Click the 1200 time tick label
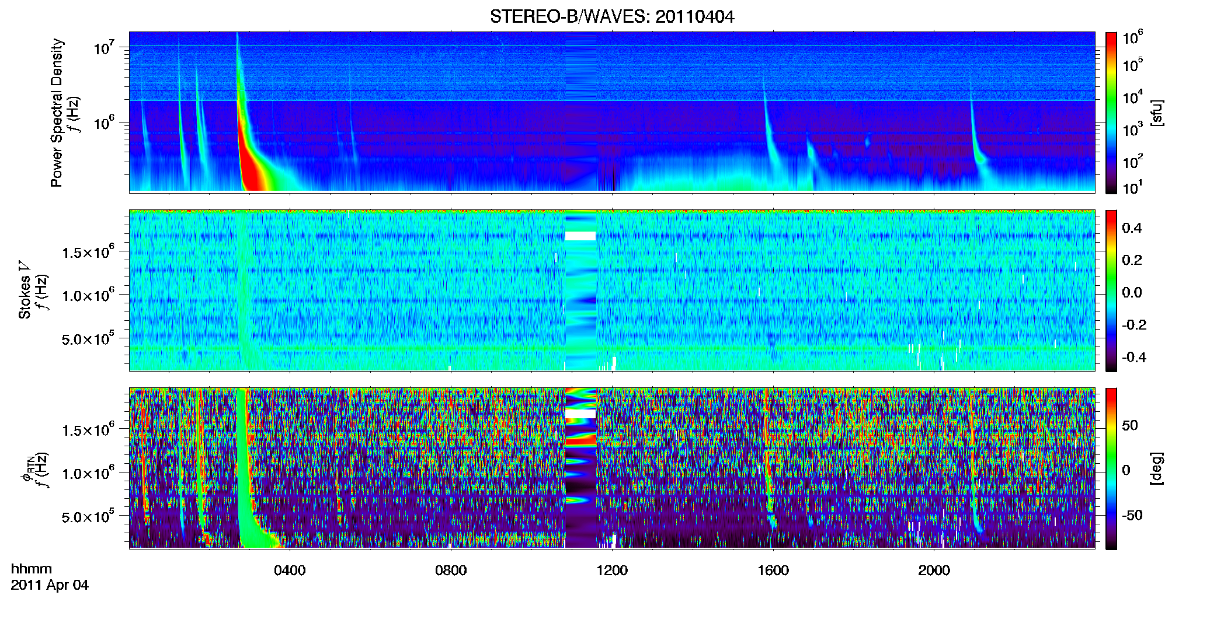Screen dimensions: 1224x630 tap(612, 570)
